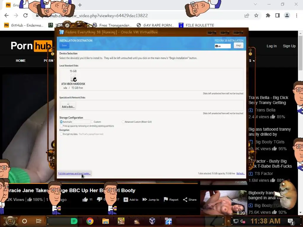Click the Chrome address bar URL
This screenshot has width=303, height=227.
click(x=95, y=16)
